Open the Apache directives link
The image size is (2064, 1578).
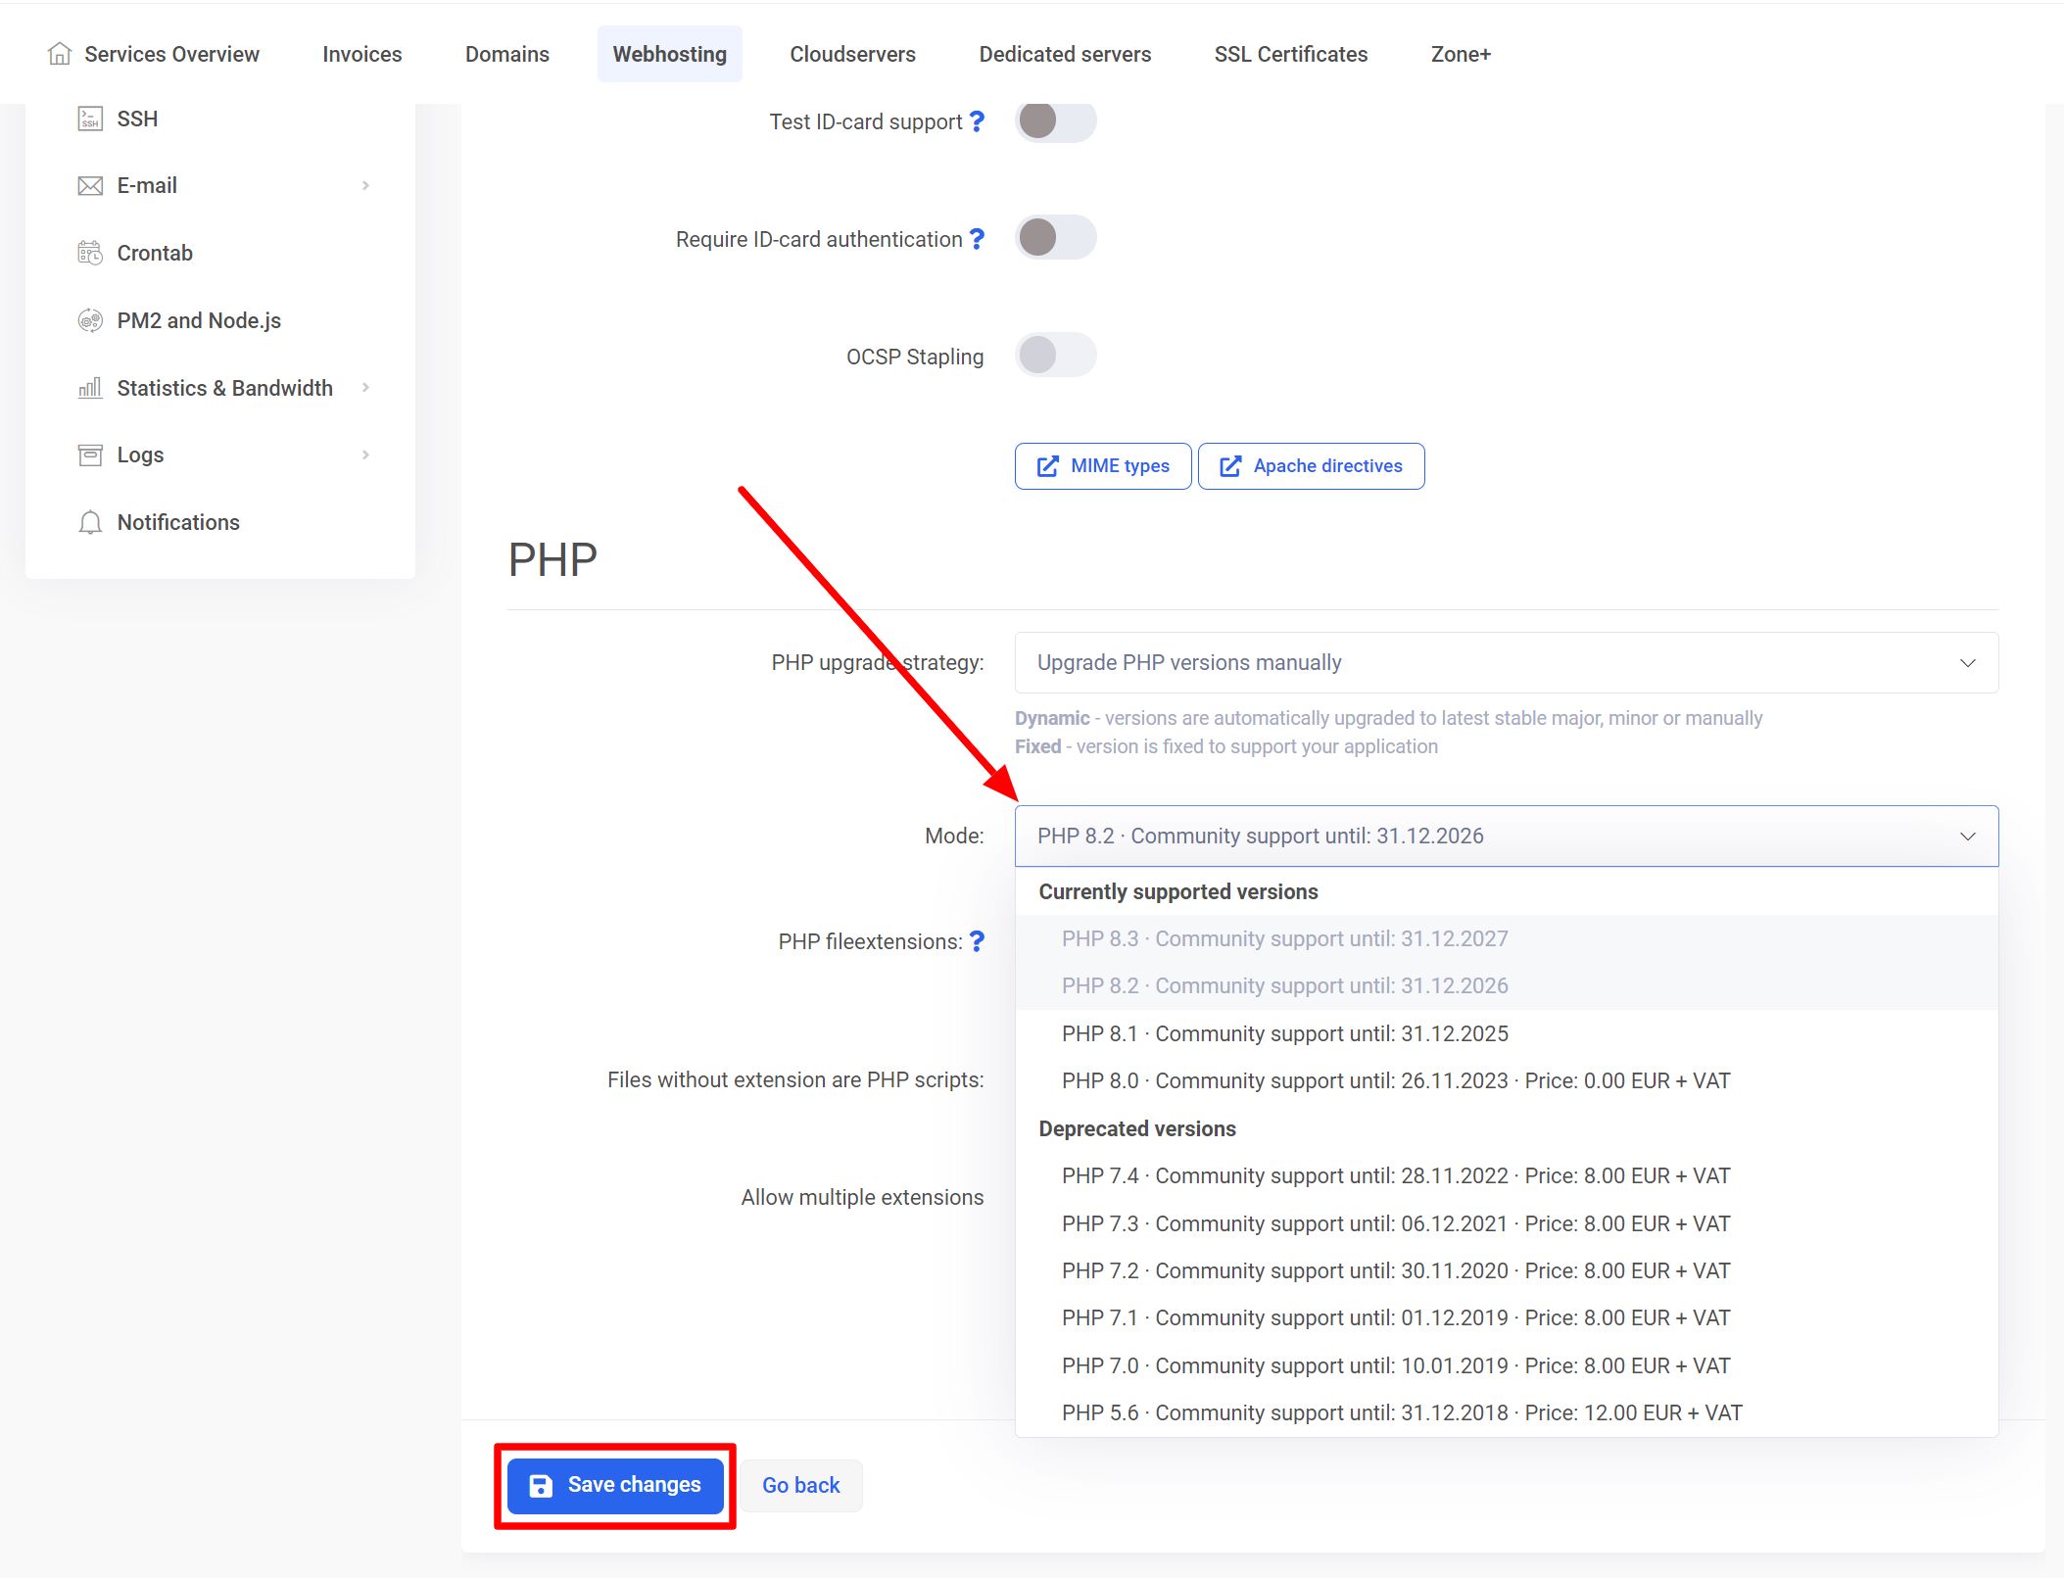(1311, 465)
